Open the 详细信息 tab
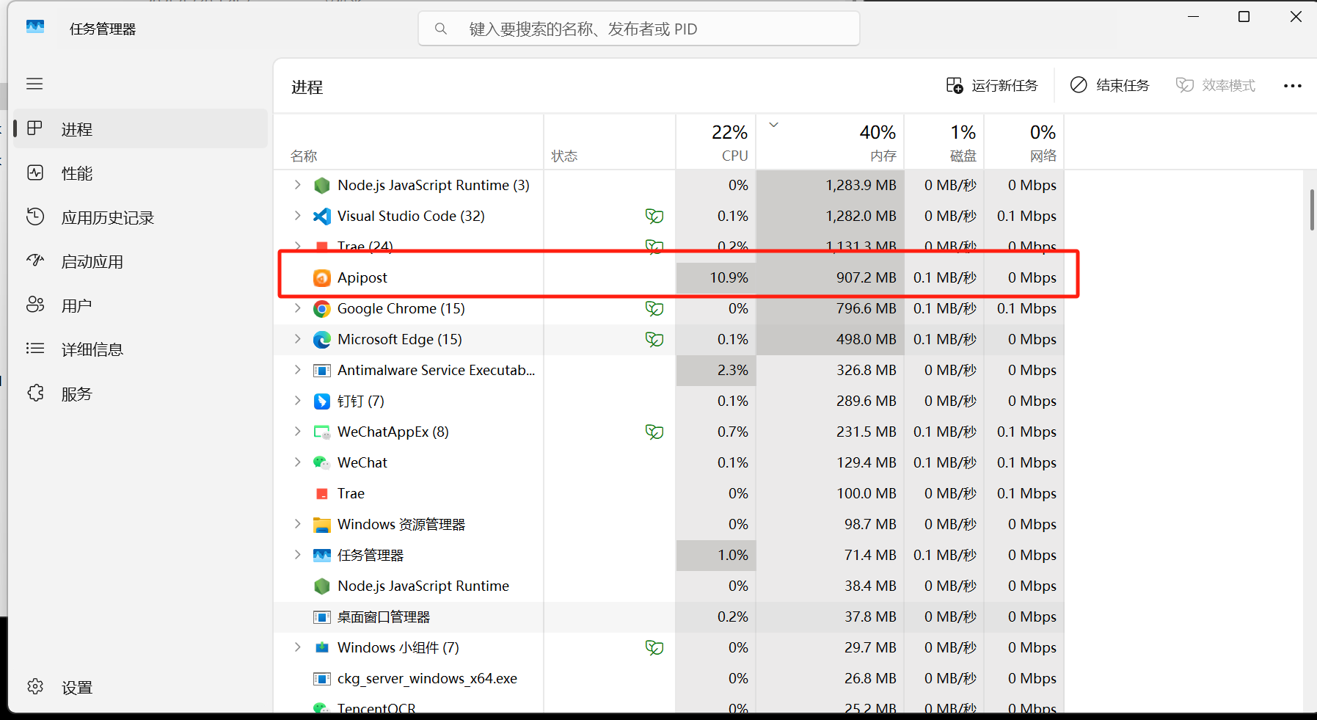The height and width of the screenshot is (720, 1317). tap(140, 349)
